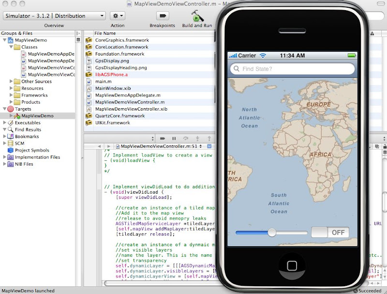Click the debugger pause icon
Image resolution: width=387 pixels, height=294 pixels.
[174, 139]
